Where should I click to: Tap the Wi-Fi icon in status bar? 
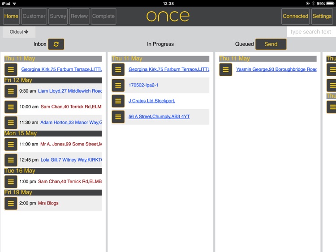[14, 4]
